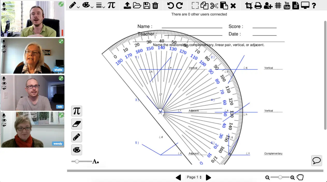The width and height of the screenshot is (327, 182).
Task: Click the undo arrow in the toolbar
Action: 170,5
